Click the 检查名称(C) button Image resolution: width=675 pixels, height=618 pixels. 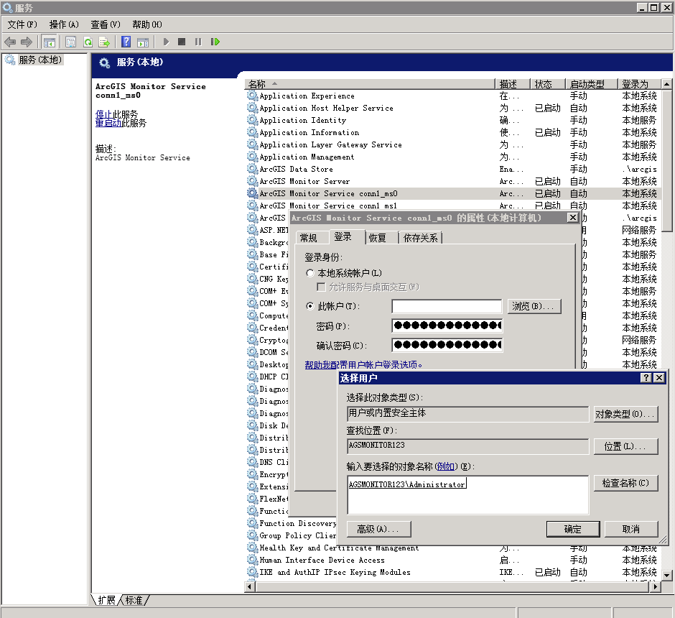[x=625, y=483]
